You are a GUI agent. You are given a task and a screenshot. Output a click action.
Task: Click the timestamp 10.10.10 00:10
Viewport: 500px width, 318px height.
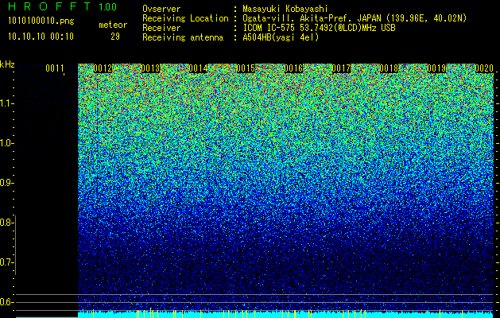click(x=41, y=37)
